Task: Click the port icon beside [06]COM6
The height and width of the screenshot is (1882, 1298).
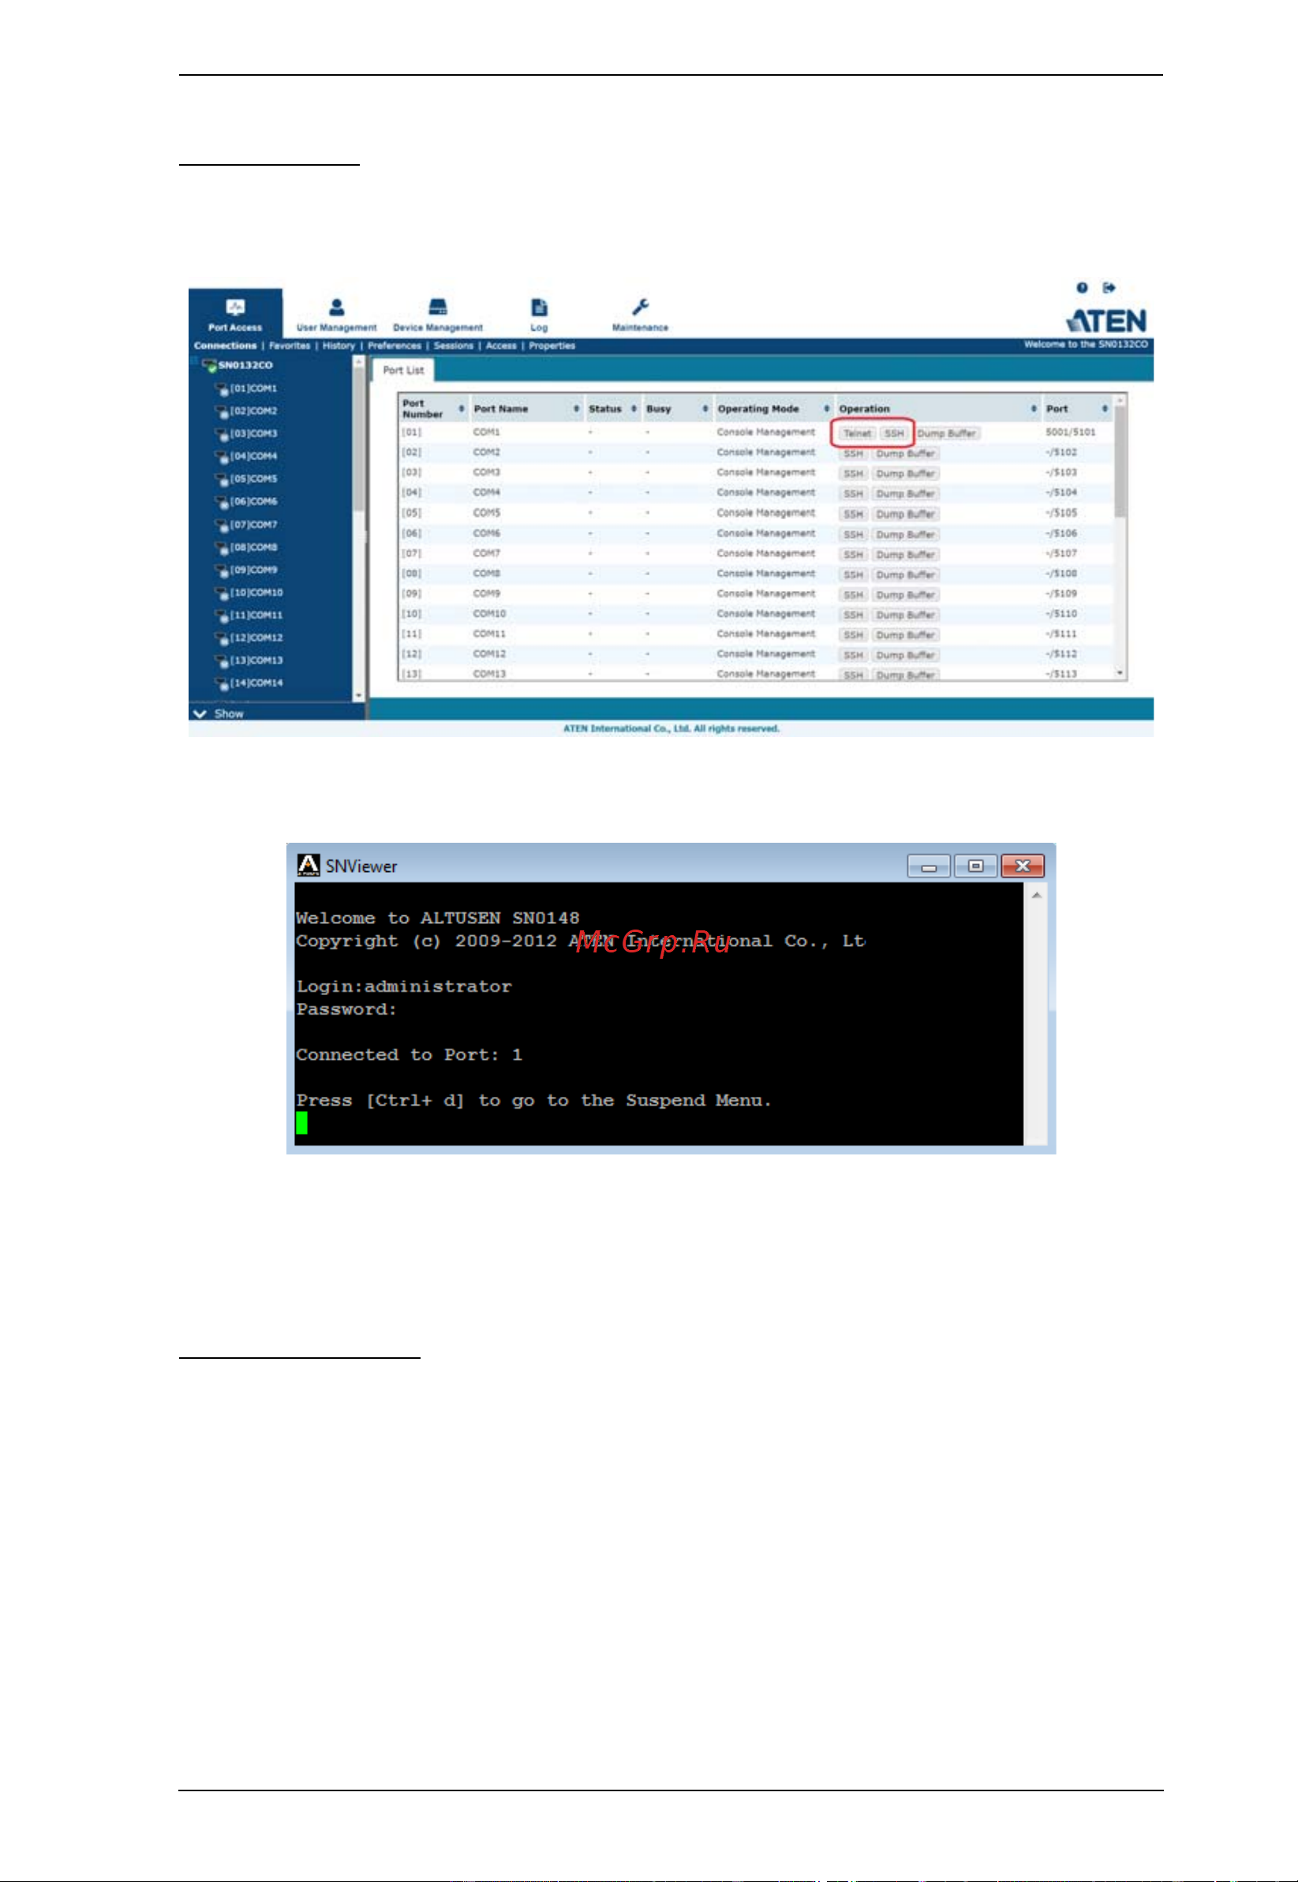Action: 222,503
